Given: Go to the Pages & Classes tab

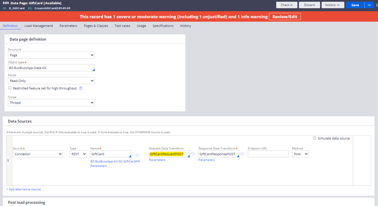Looking at the screenshot, I should [96, 26].
